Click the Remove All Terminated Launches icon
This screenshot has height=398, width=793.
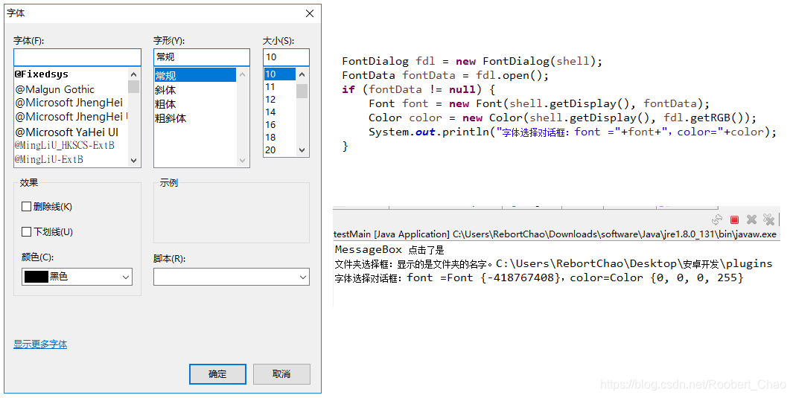tap(768, 219)
